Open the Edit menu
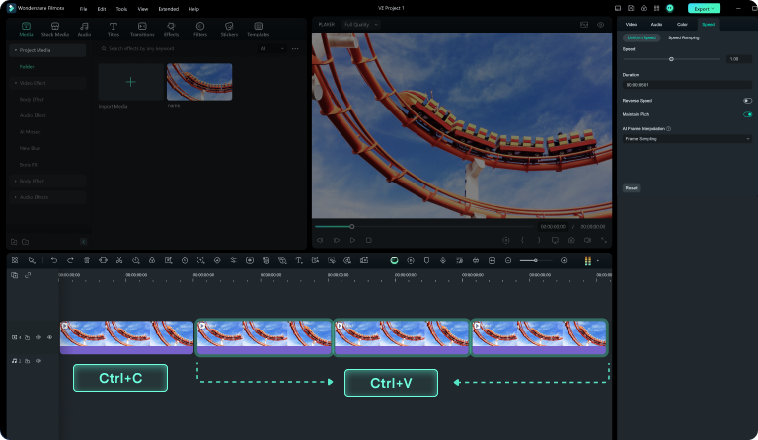Viewport: 758px width, 440px height. [x=102, y=9]
